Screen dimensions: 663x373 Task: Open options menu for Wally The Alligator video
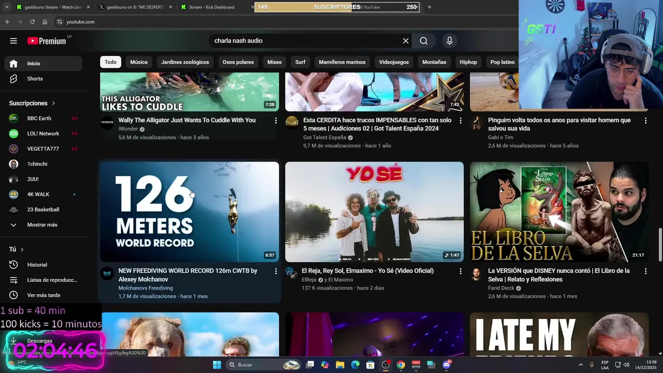coord(276,121)
